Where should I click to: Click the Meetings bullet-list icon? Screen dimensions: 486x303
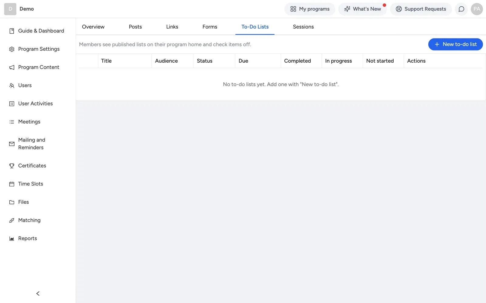12,122
